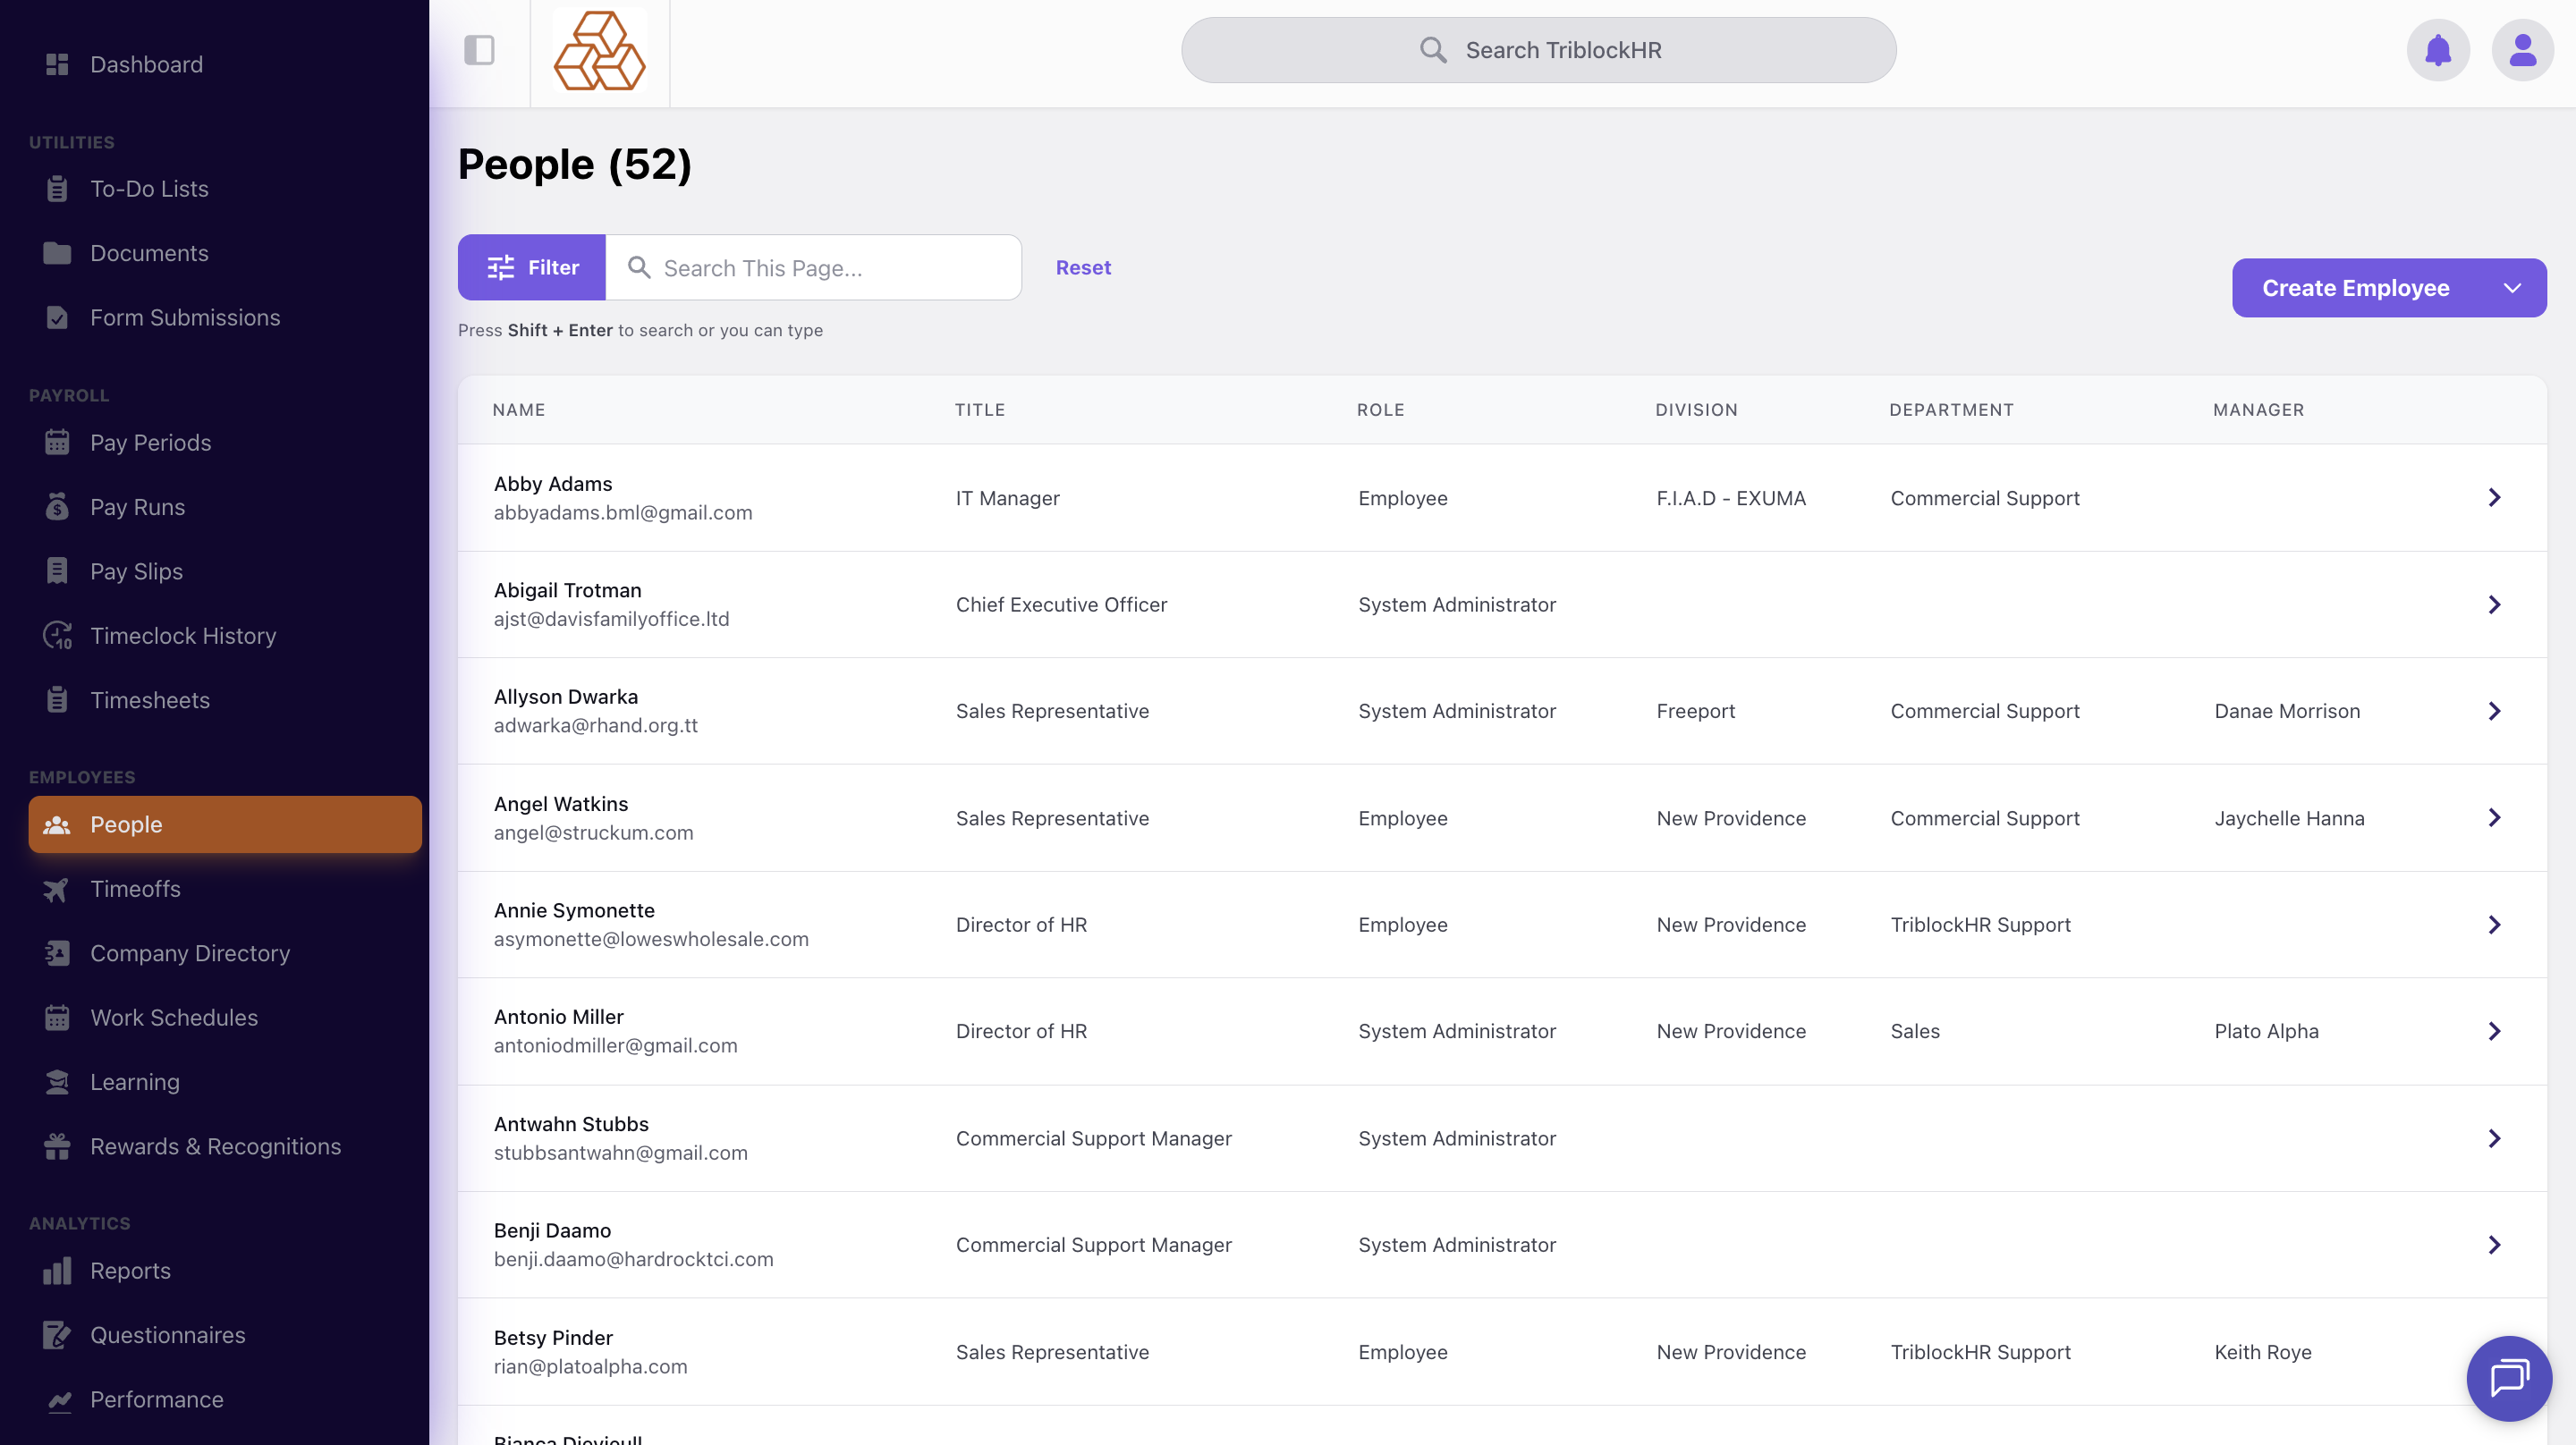The height and width of the screenshot is (1445, 2576).
Task: Open Learning in the sidebar
Action: tap(135, 1082)
